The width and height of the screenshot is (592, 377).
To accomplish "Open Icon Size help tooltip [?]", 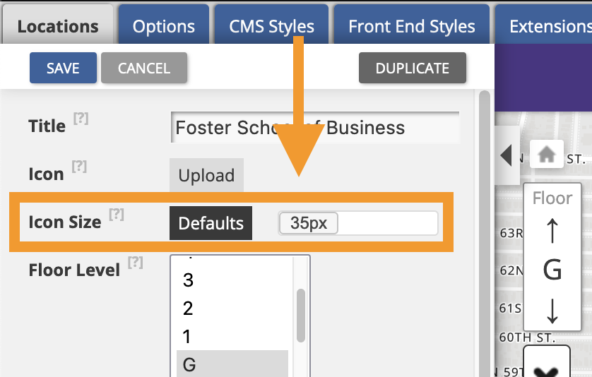I will (x=117, y=215).
